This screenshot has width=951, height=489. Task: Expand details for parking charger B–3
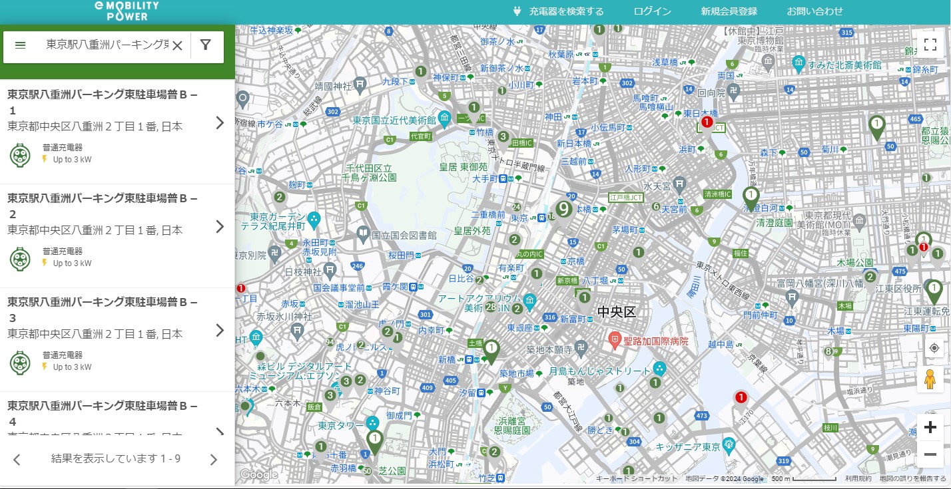point(220,331)
